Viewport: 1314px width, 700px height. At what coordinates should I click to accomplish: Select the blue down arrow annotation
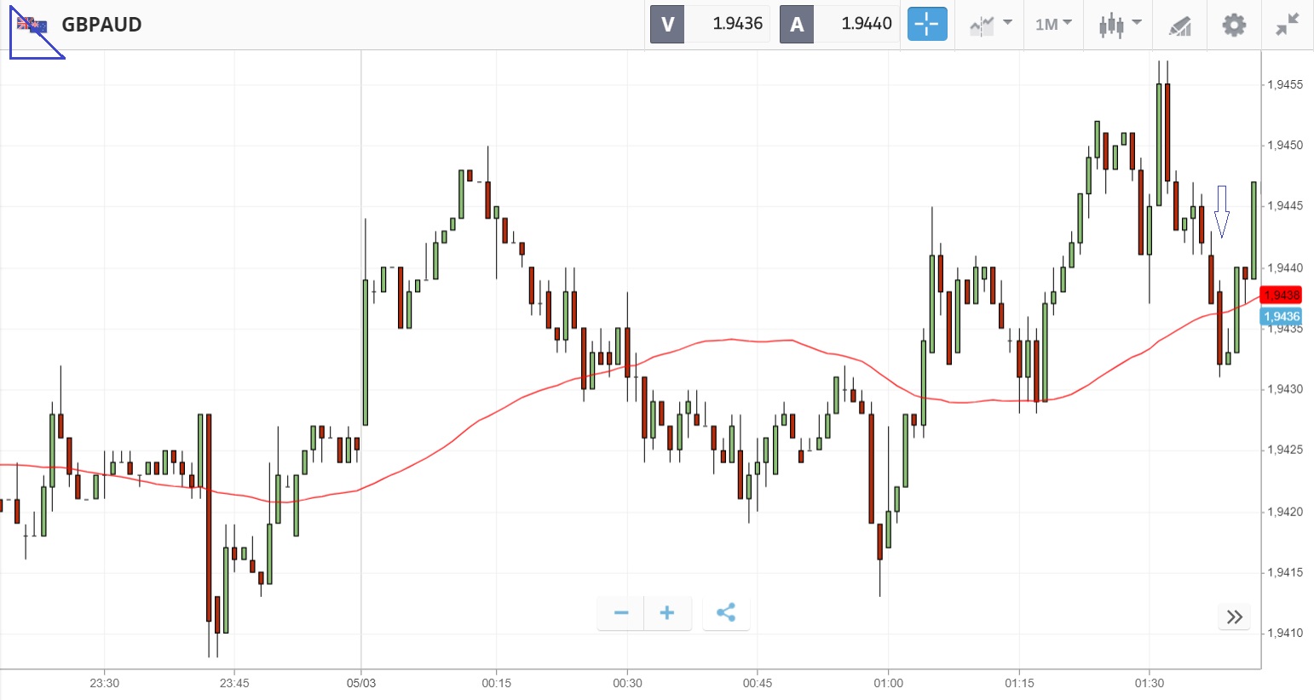[x=1222, y=211]
